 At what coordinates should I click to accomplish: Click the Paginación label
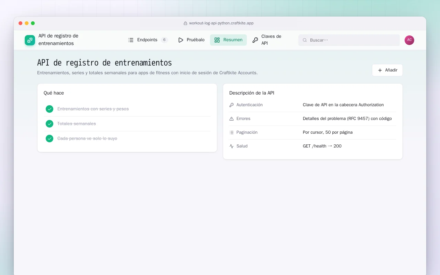tap(247, 132)
